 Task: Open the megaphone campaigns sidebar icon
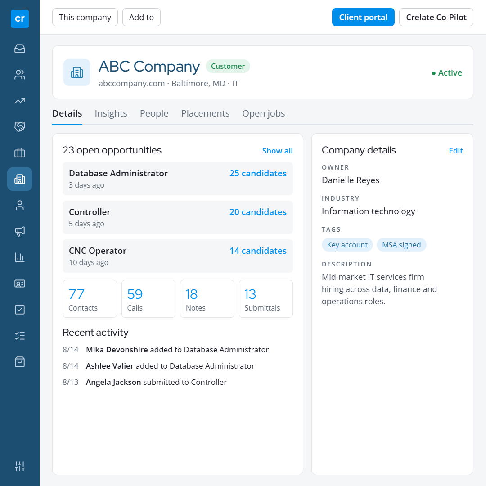click(19, 231)
